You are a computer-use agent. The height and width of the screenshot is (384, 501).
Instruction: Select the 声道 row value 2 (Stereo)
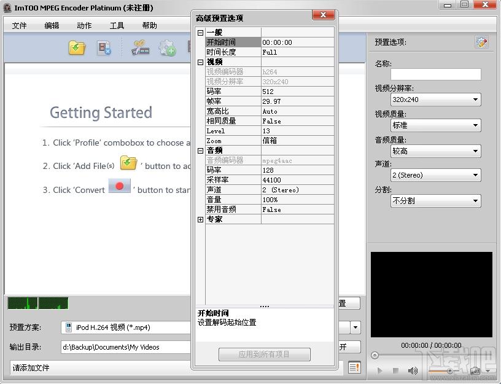pyautogui.click(x=297, y=190)
